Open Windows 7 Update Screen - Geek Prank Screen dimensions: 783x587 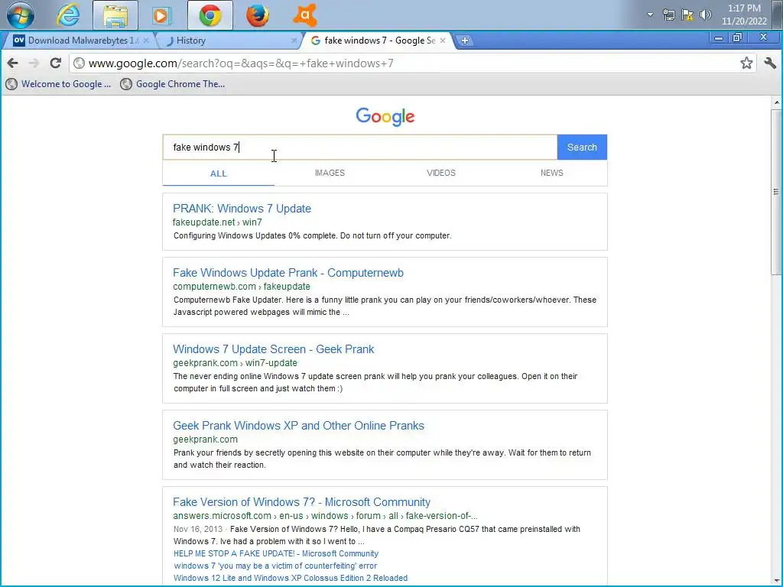(273, 349)
